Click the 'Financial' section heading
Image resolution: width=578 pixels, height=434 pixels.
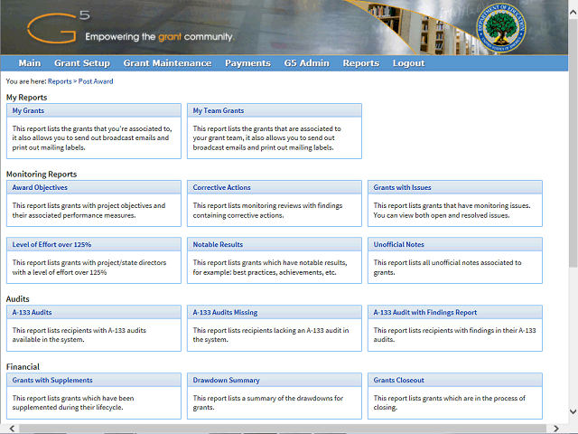coord(23,367)
